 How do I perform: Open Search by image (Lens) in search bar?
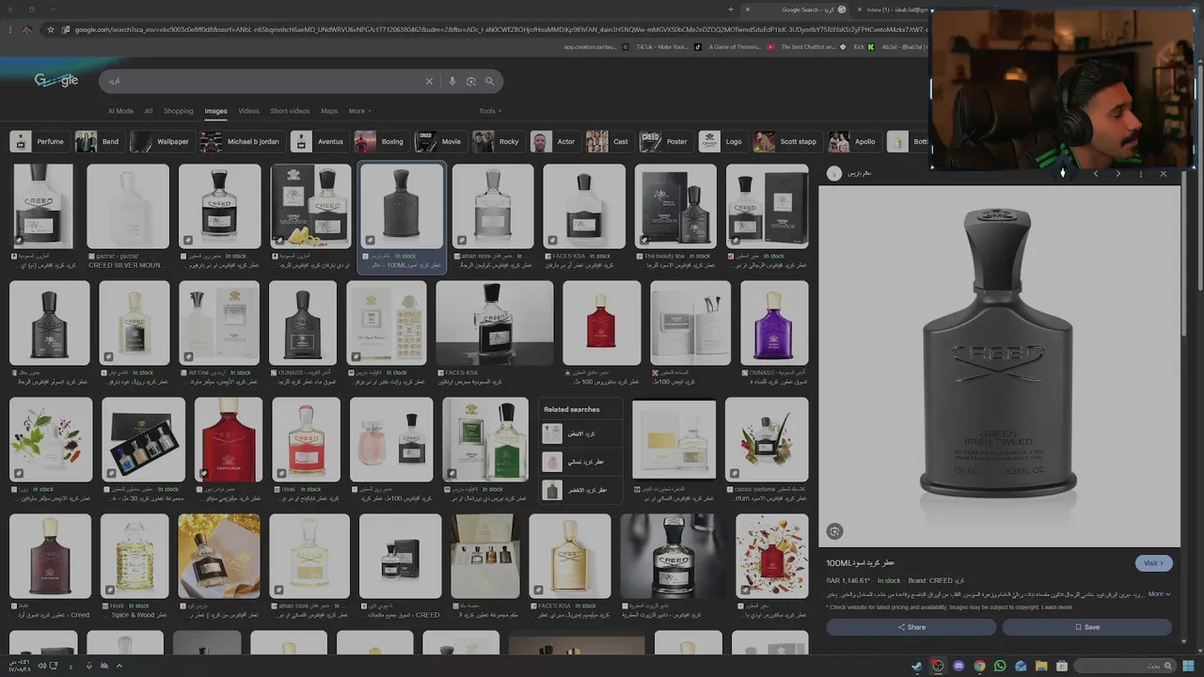tap(471, 82)
